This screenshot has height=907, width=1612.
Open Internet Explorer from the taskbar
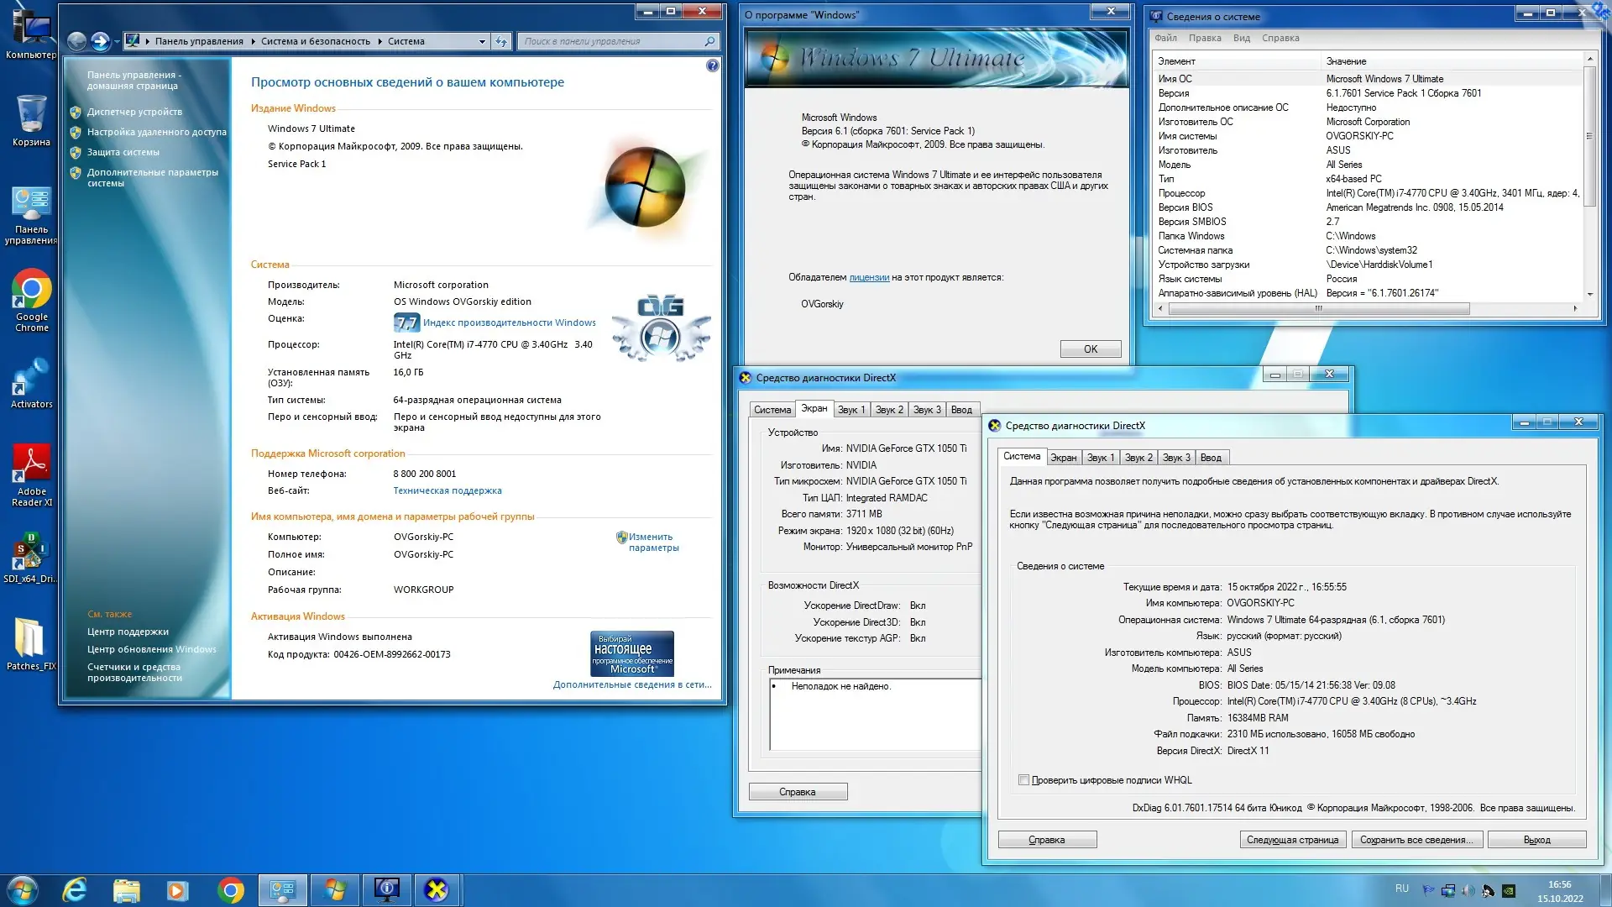[75, 890]
